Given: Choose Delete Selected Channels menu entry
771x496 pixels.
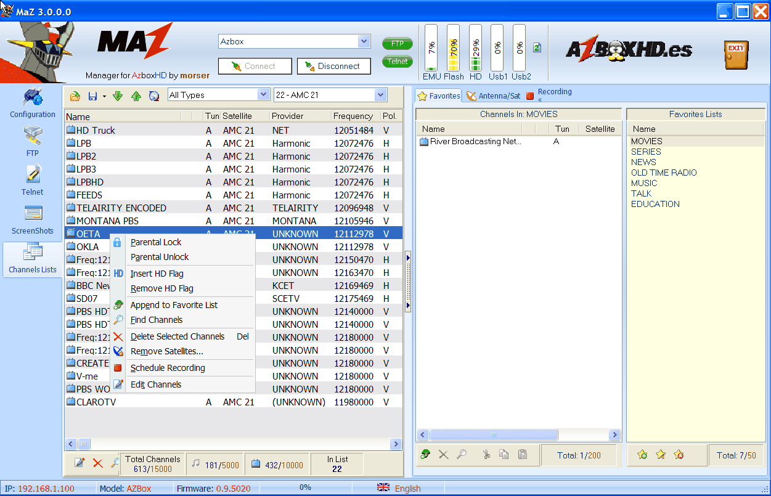Looking at the screenshot, I should pos(183,336).
